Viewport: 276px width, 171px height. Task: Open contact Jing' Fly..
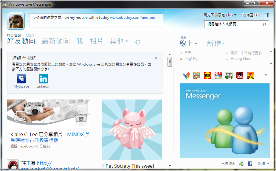point(192,59)
